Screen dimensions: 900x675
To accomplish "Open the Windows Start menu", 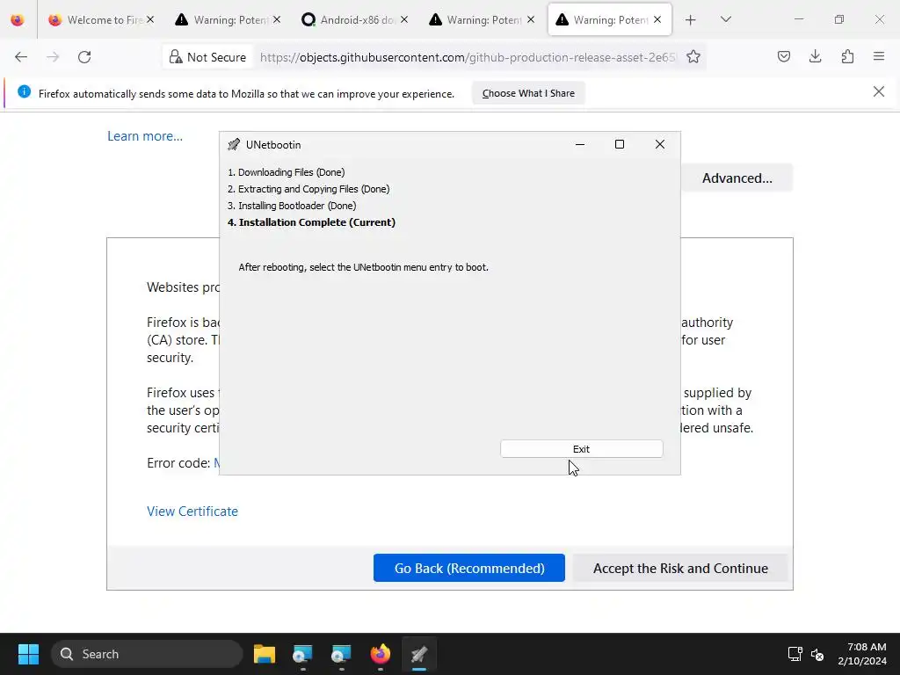I will [x=28, y=654].
